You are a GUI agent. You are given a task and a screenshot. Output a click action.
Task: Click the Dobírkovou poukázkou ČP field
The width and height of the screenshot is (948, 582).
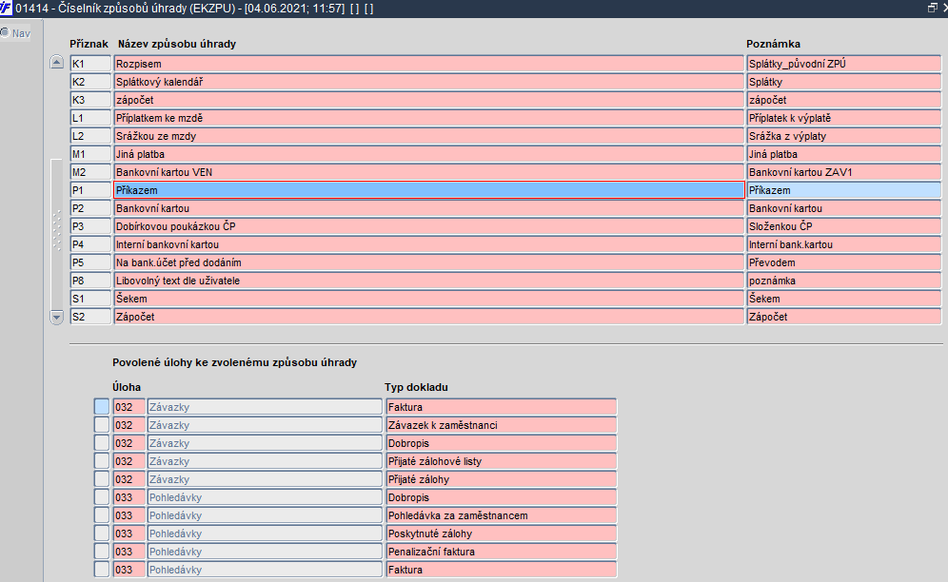pyautogui.click(x=428, y=226)
